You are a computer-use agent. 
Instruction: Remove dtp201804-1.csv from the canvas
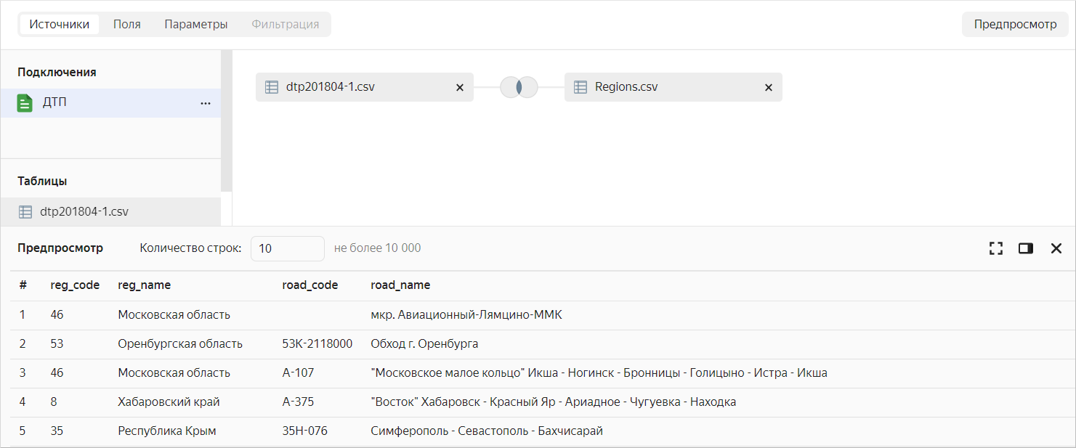(459, 87)
